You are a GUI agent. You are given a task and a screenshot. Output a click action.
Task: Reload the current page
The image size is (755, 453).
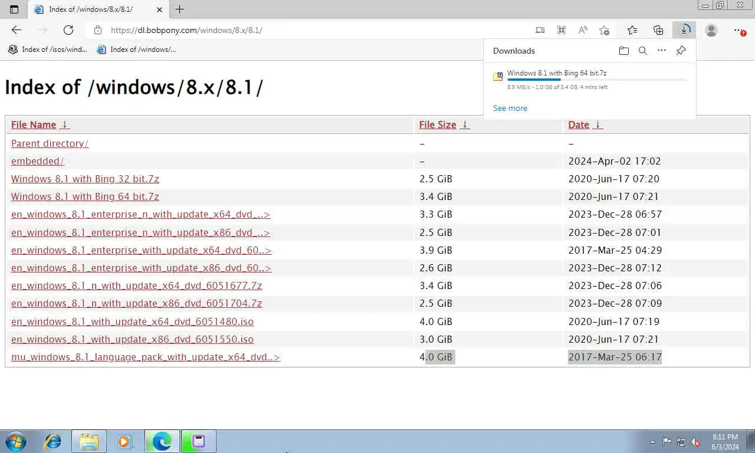(68, 30)
